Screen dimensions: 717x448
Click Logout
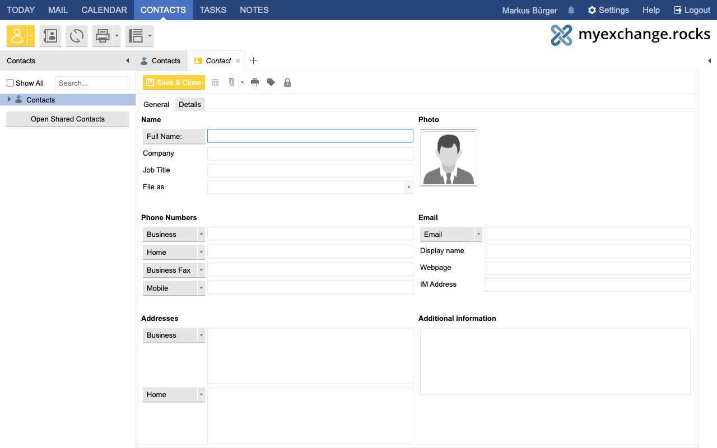point(692,10)
